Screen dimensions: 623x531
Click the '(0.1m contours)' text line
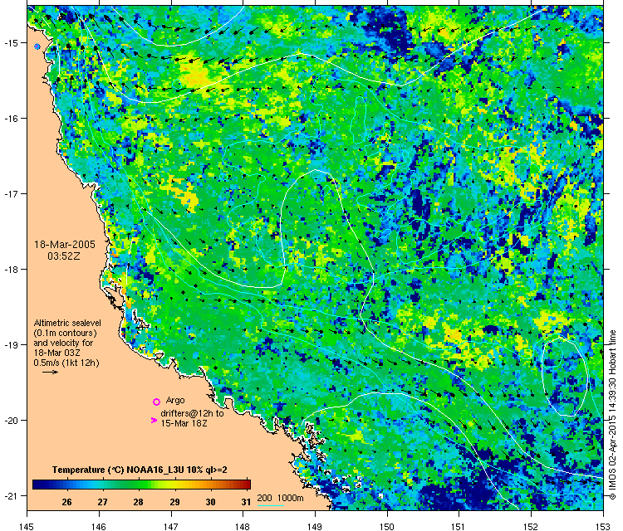click(66, 333)
